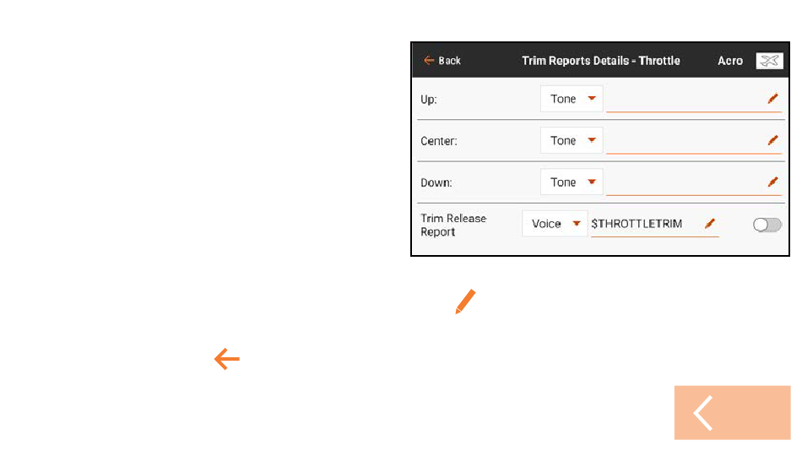Edit the Up tone with pencil icon
The width and height of the screenshot is (802, 451).
(x=772, y=99)
